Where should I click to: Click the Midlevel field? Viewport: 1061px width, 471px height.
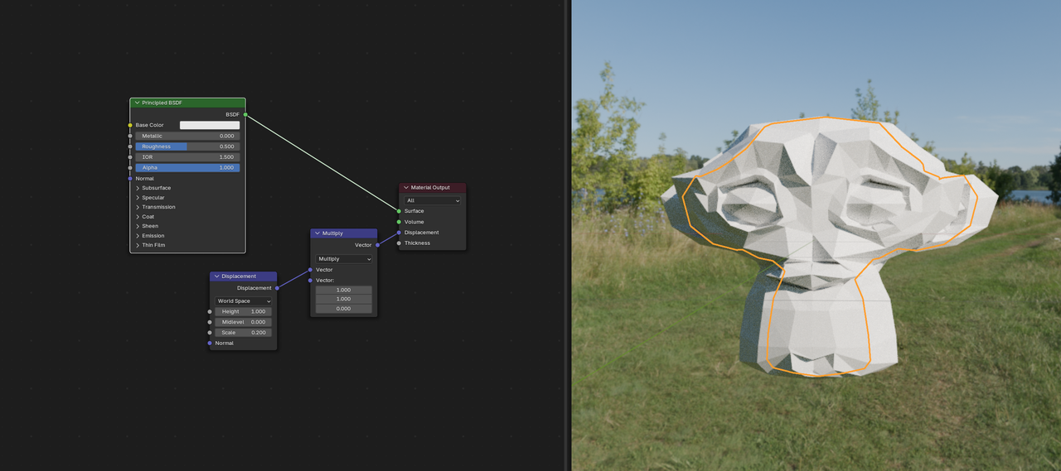(243, 322)
